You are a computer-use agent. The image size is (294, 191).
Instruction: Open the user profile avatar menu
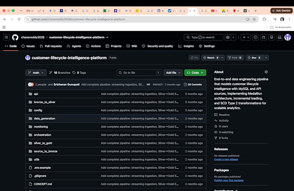point(288,37)
